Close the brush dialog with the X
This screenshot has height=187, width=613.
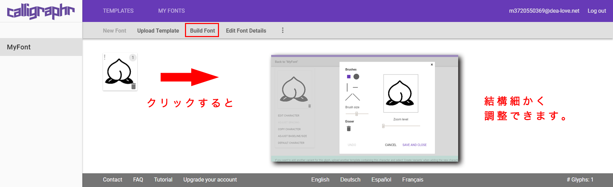coord(432,65)
